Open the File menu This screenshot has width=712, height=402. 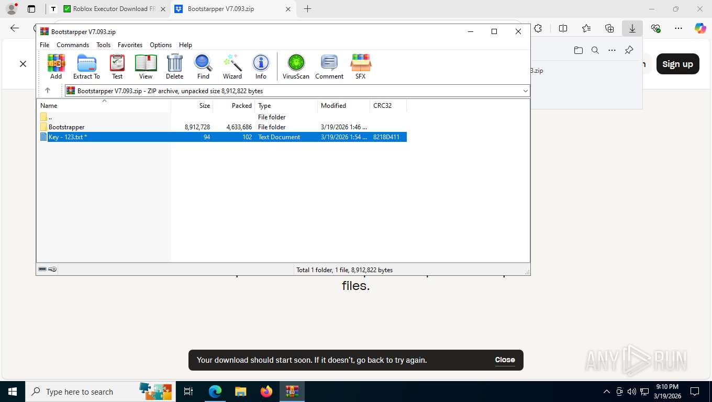(44, 45)
